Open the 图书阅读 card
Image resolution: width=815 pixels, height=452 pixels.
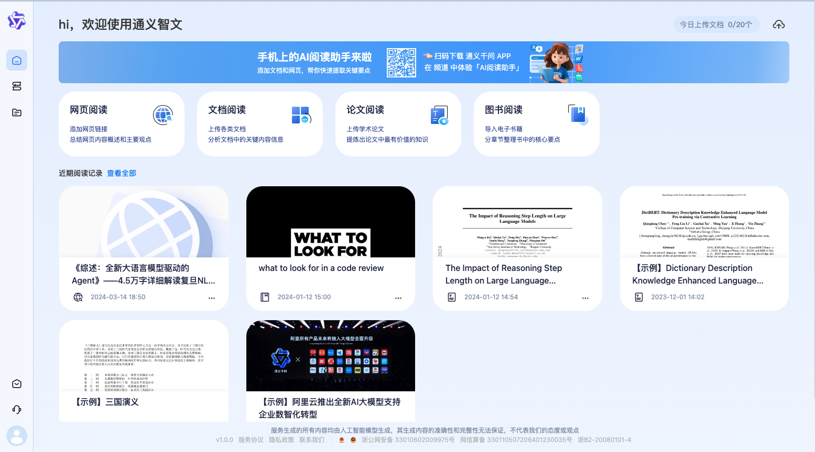coord(537,124)
